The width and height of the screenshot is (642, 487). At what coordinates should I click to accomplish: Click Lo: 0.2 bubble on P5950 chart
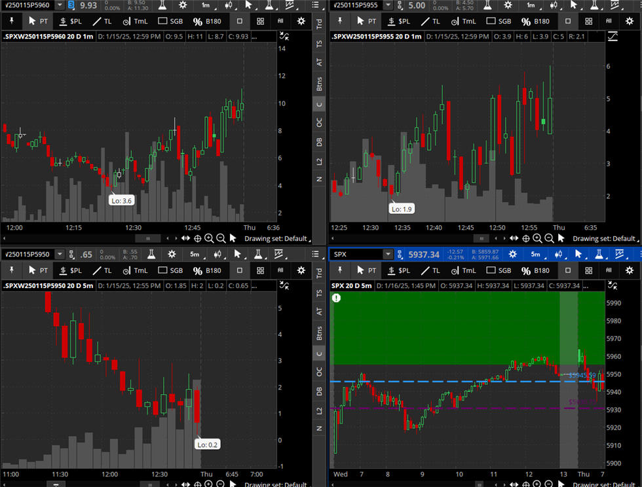207,444
